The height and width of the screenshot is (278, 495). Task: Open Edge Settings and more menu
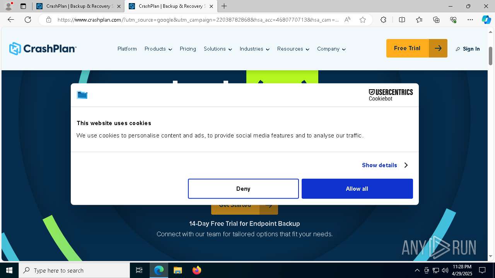(470, 20)
